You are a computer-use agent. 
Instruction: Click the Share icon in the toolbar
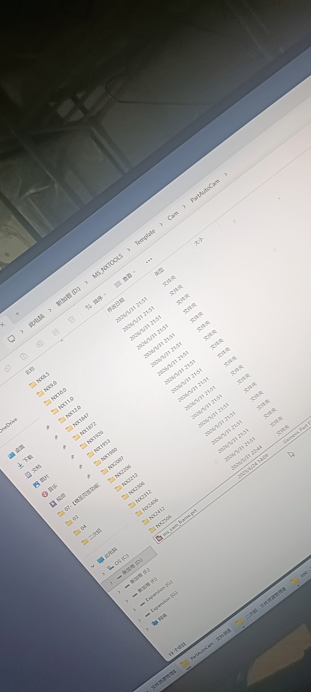56,332
